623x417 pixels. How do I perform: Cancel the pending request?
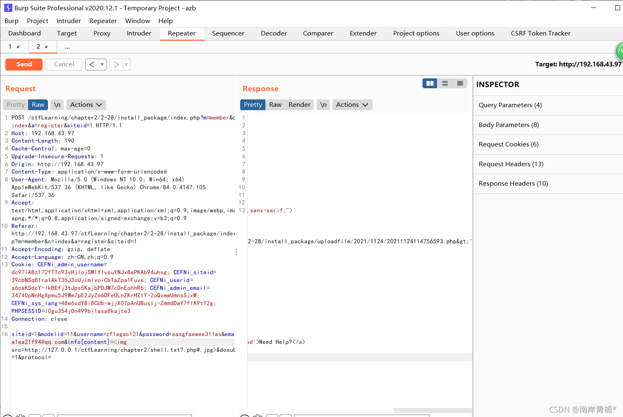[x=64, y=64]
